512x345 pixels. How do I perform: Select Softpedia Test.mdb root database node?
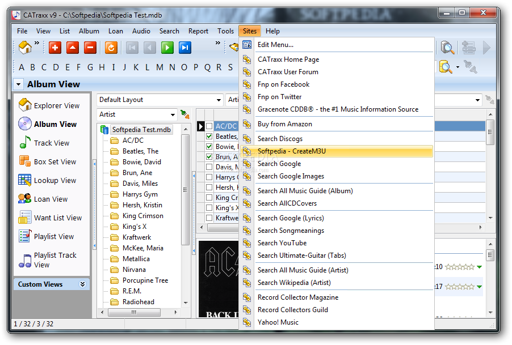coord(141,130)
